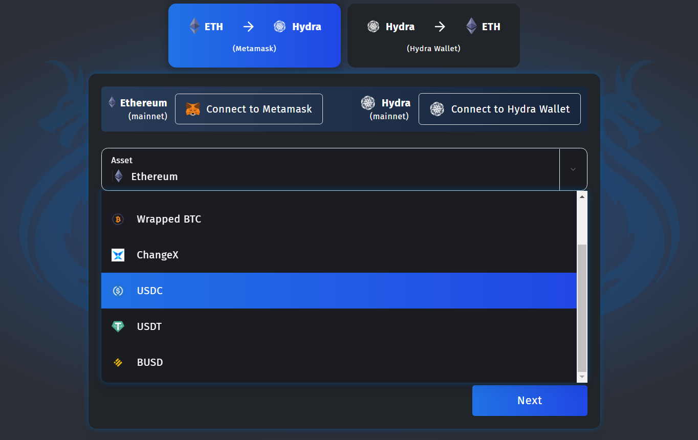Click the Metamask fox icon
Viewport: 698px width, 440px height.
pyautogui.click(x=193, y=109)
